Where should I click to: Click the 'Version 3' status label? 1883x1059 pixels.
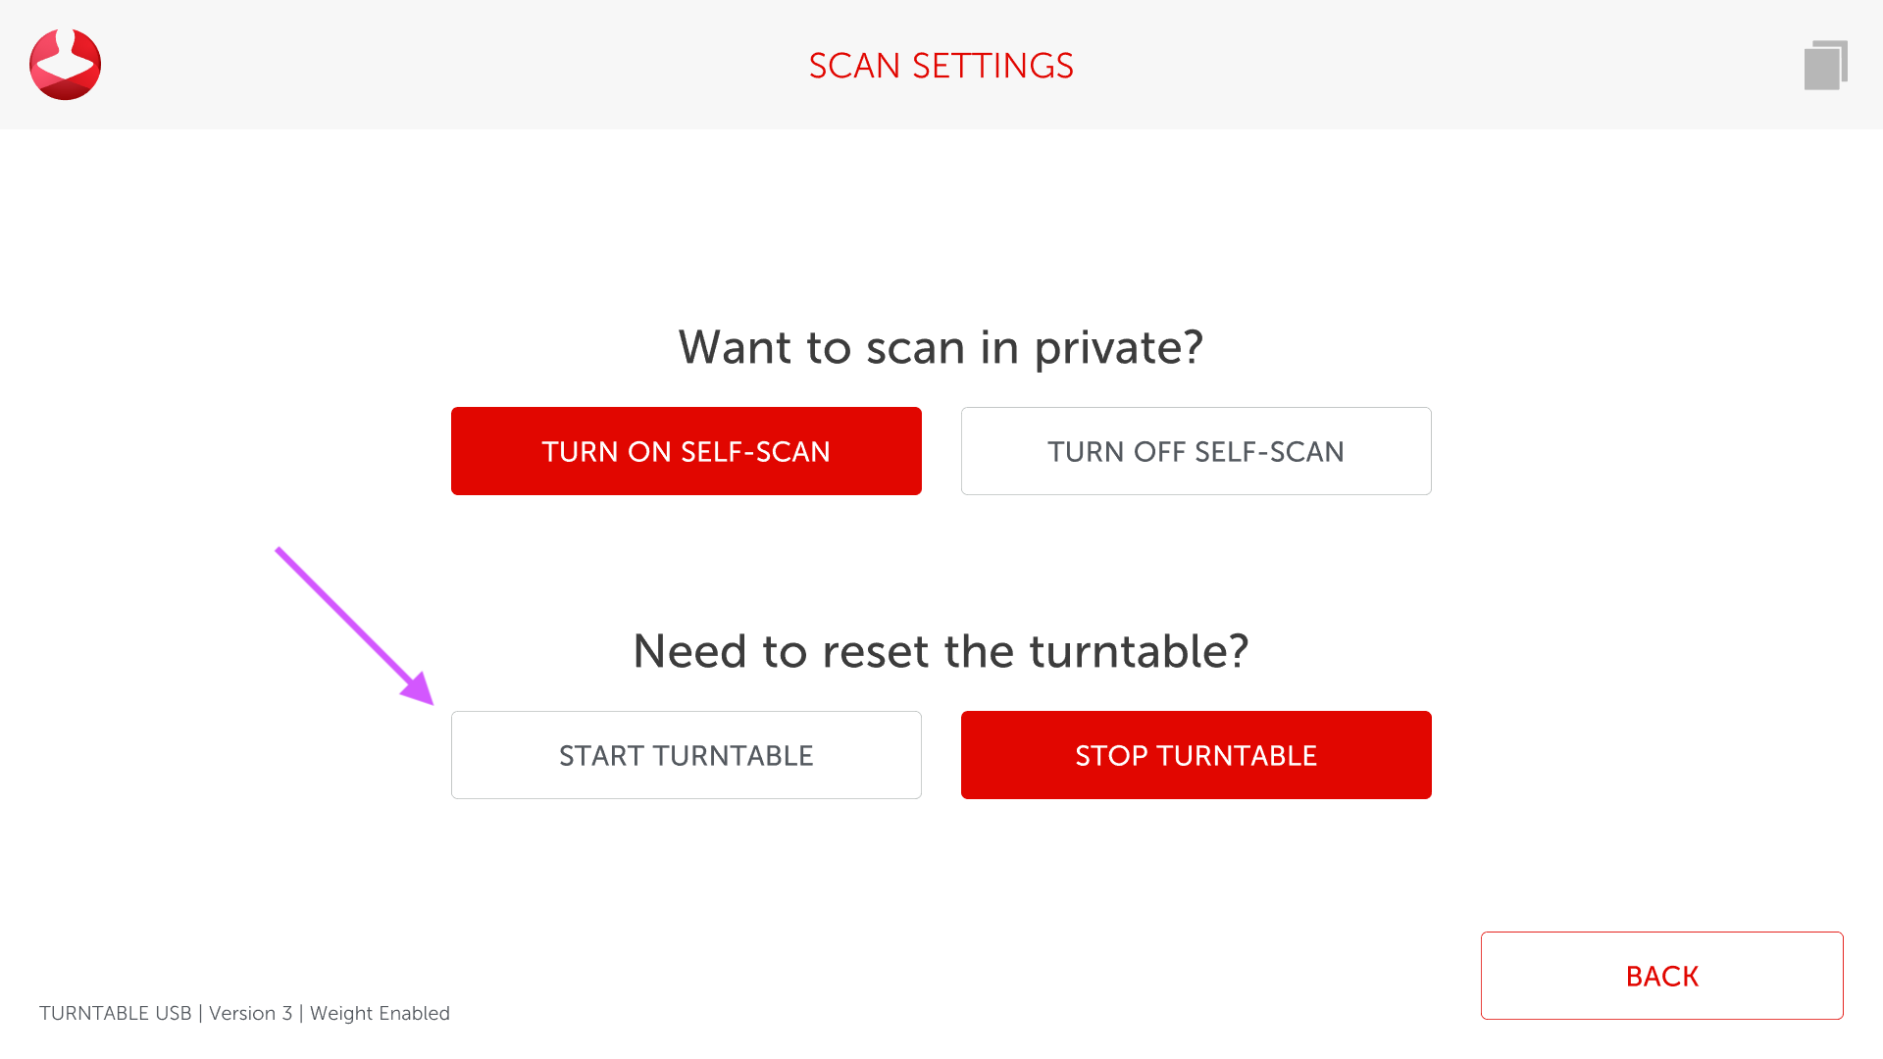pos(250,1013)
